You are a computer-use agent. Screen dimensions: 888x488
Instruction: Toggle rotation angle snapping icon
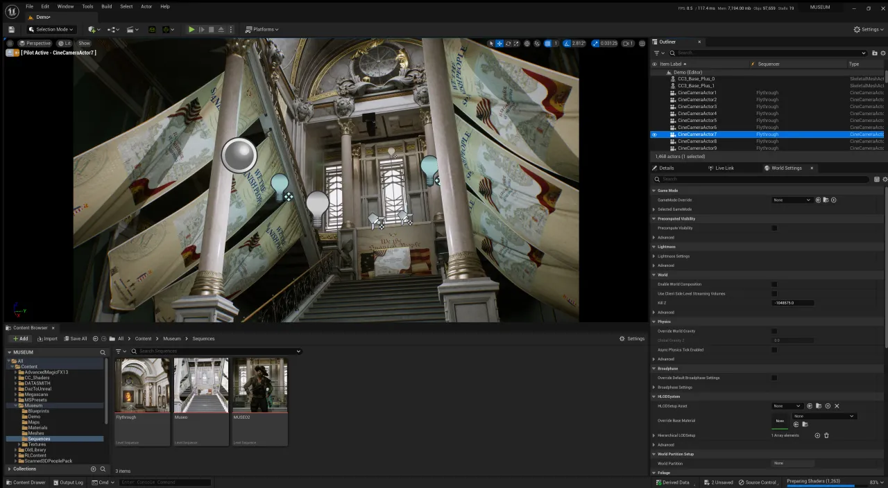coord(567,44)
